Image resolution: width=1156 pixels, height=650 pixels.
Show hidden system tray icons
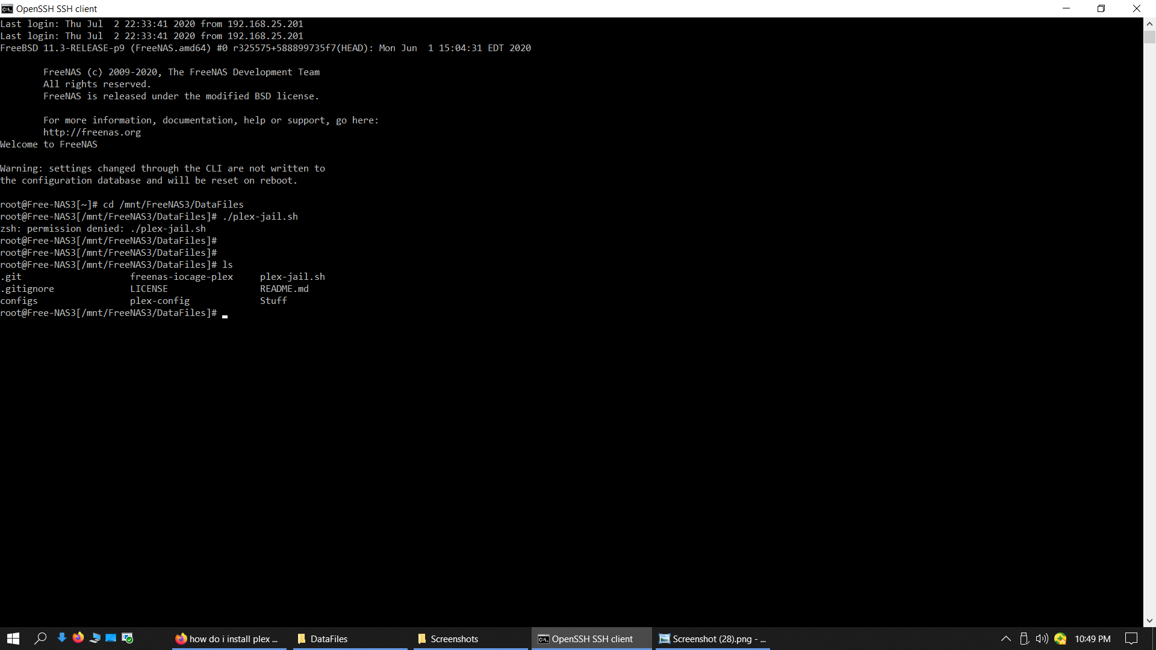point(1005,639)
